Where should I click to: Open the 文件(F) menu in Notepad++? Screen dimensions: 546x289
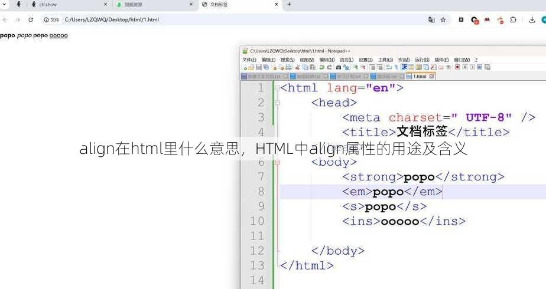pyautogui.click(x=249, y=60)
